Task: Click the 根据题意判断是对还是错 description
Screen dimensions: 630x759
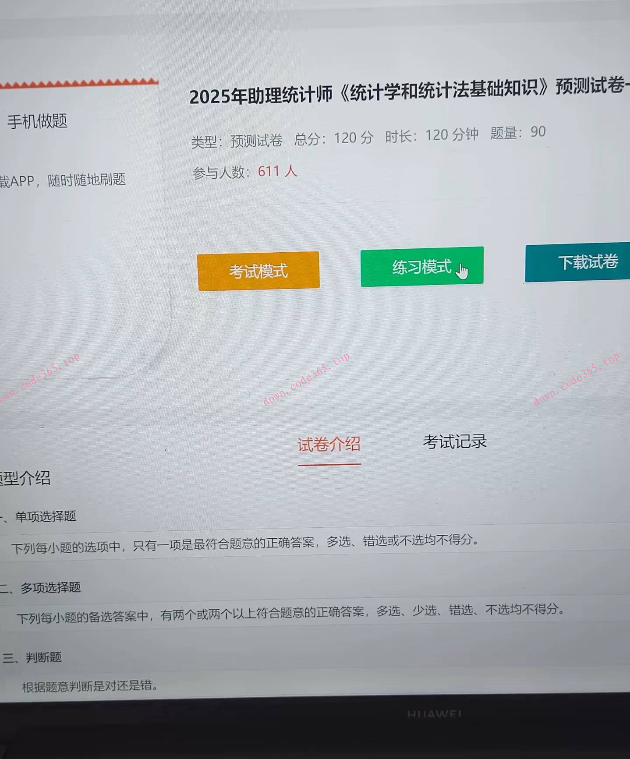Action: [90, 685]
